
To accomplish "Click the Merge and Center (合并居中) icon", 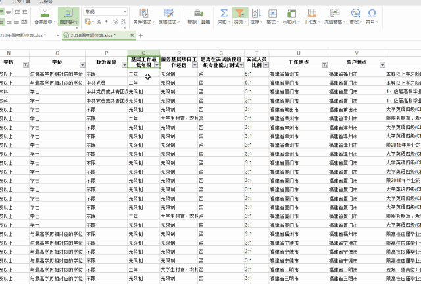I will click(45, 13).
